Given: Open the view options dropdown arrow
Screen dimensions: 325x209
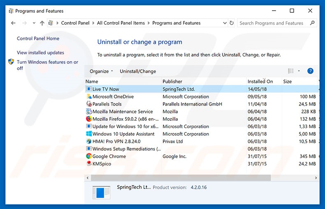Looking at the screenshot, I should pyautogui.click(x=299, y=71).
